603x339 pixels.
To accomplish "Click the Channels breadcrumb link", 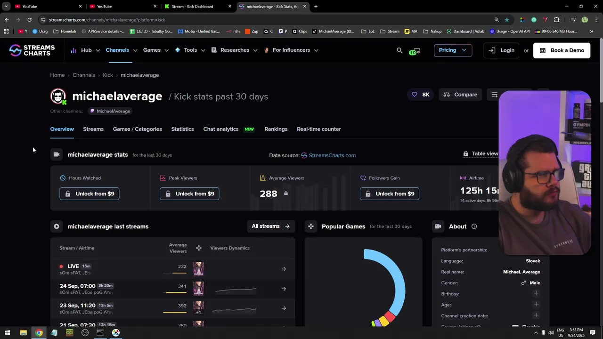I will [84, 75].
